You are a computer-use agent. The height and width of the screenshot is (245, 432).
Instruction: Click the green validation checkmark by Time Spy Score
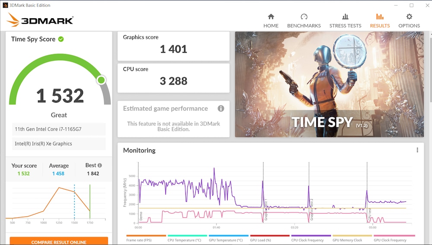(61, 39)
